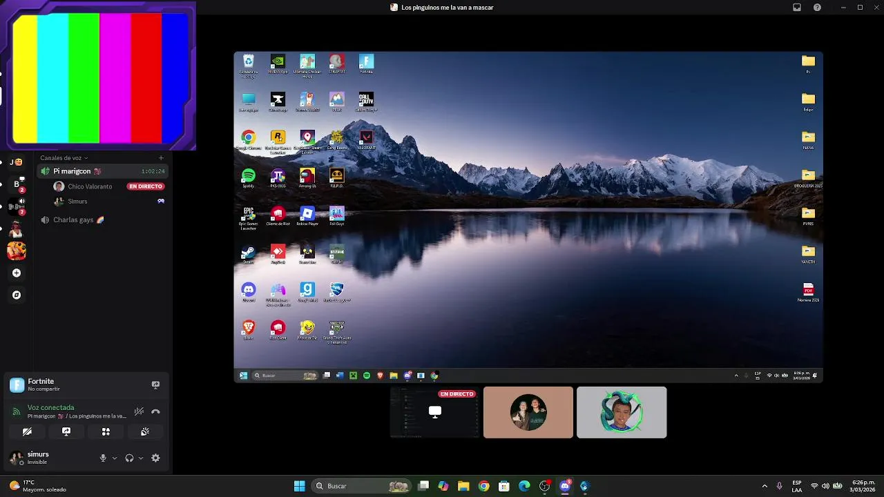Share Fortnite screen via stream icon
The height and width of the screenshot is (497, 884).
coord(155,385)
